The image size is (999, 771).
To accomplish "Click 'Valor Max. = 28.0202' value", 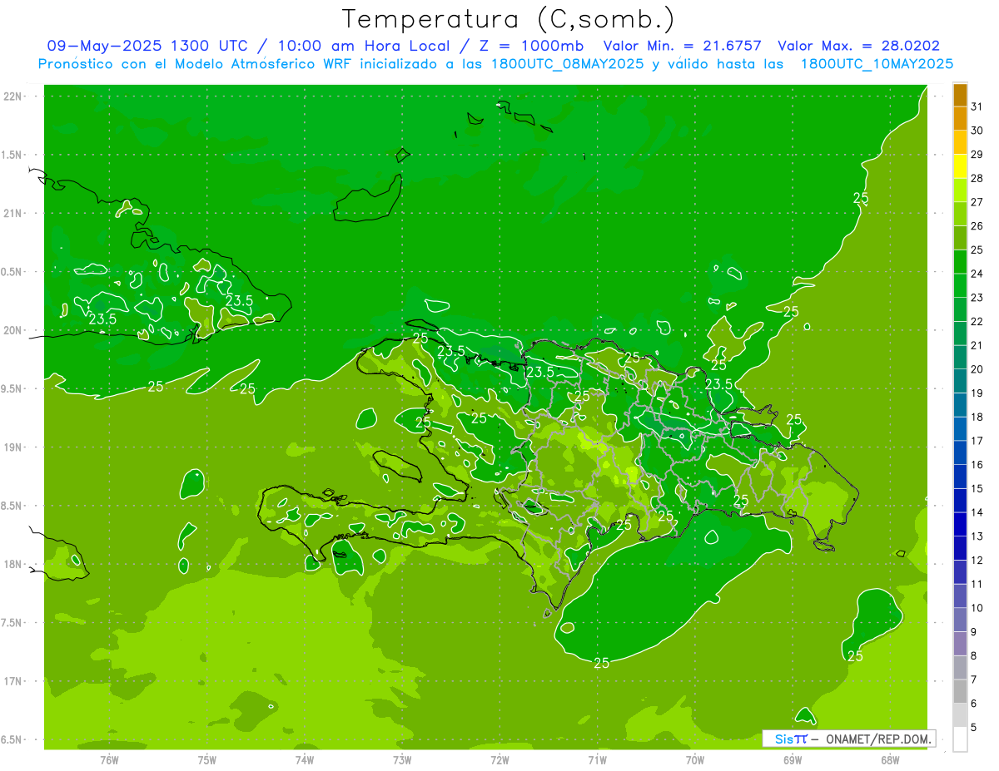I will click(858, 46).
